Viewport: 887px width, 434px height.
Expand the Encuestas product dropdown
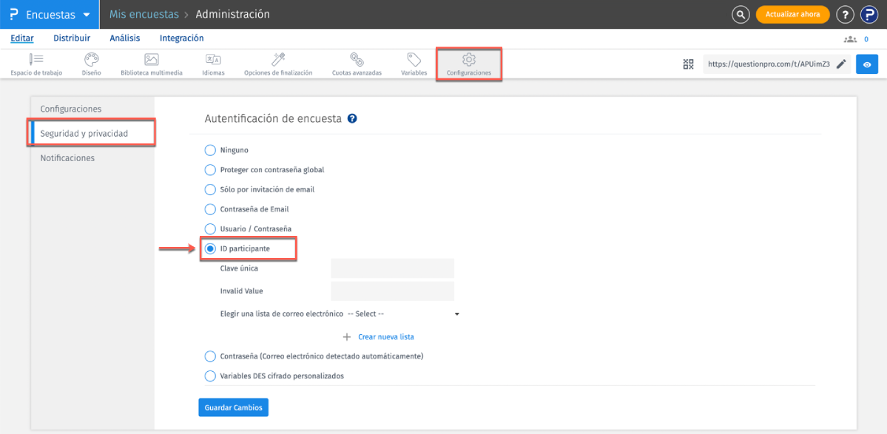[x=86, y=15]
